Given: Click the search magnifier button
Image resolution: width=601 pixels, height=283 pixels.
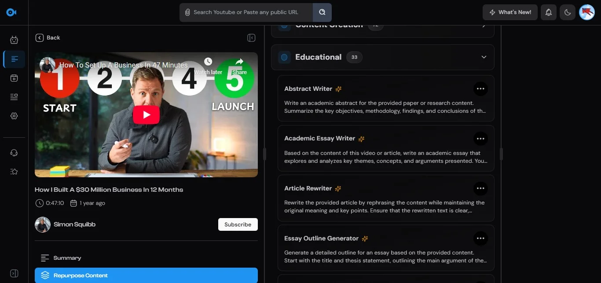Looking at the screenshot, I should (322, 12).
